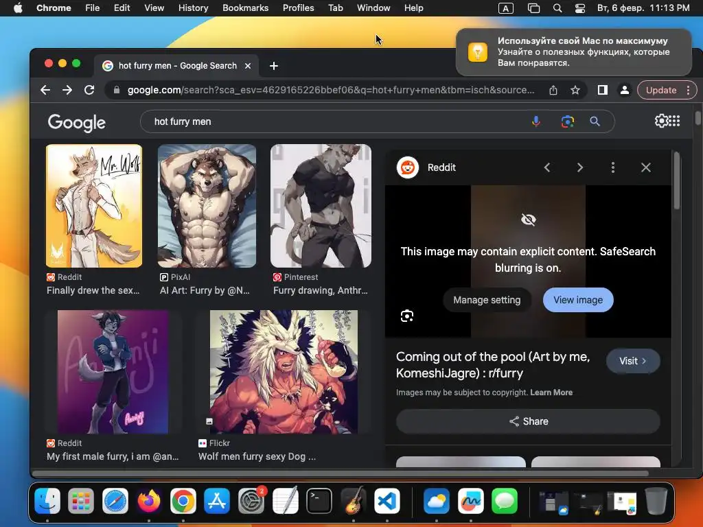
Task: Click the macOS tips notification banner
Action: click(573, 52)
